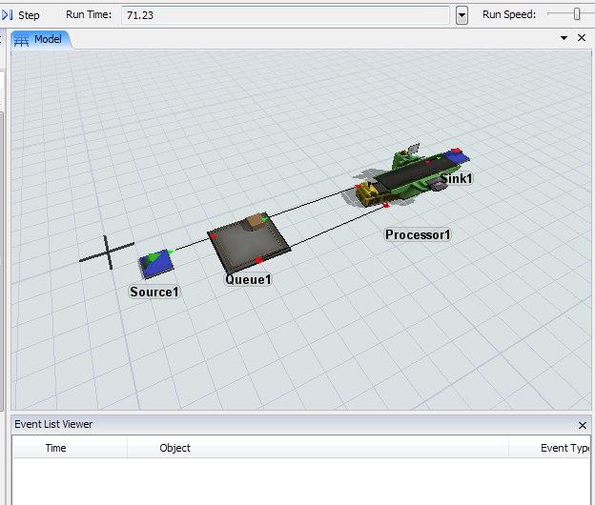The image size is (595, 505).
Task: Click the Queue1 text label
Action: click(249, 280)
